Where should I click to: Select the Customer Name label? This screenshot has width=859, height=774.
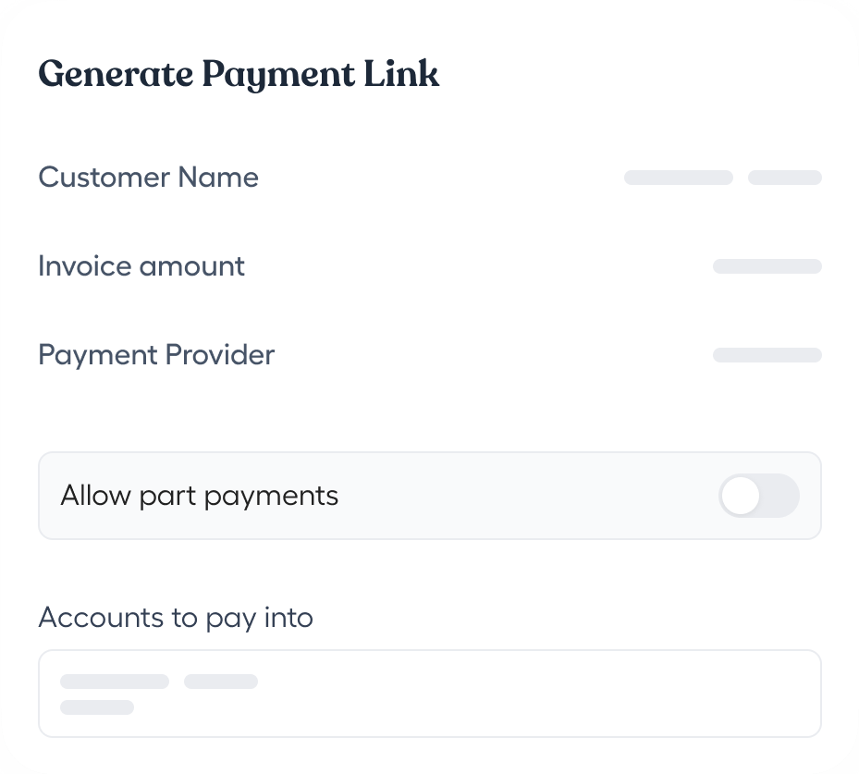(x=148, y=177)
